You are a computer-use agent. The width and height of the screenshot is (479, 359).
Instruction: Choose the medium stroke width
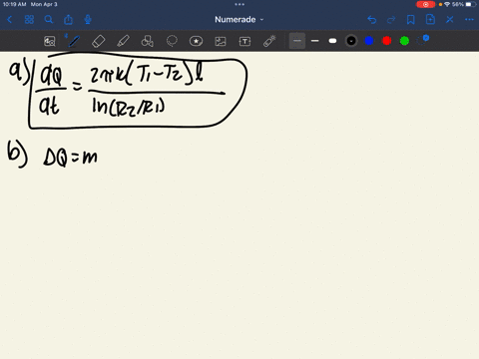point(315,41)
